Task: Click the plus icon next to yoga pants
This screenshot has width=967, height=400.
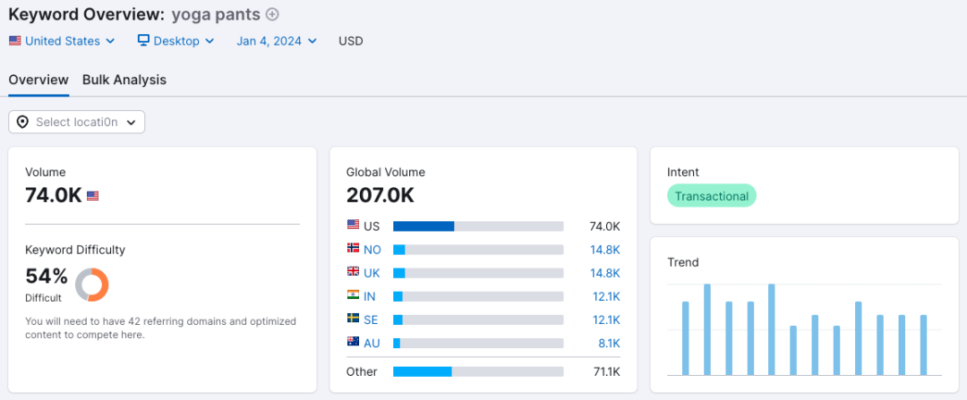Action: click(272, 14)
